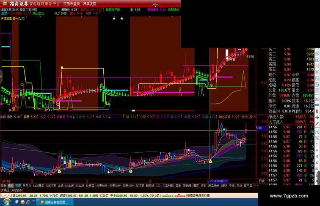Click the F5 sidebar icon

[x=317, y=132]
